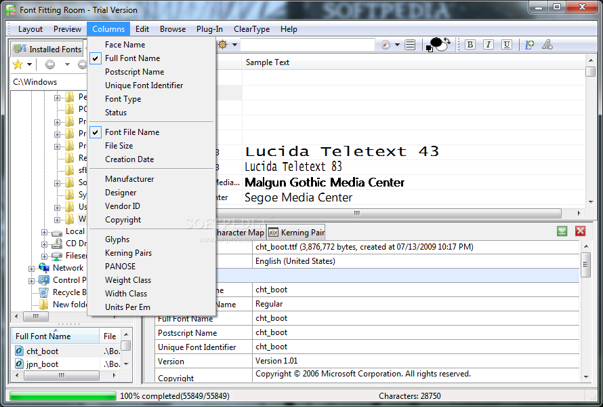603x407 pixels.
Task: Open the ClearType menu
Action: click(x=251, y=29)
